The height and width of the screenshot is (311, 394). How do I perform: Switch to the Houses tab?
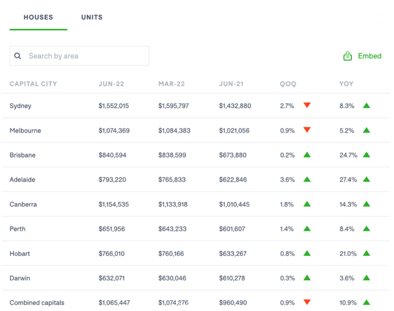38,17
